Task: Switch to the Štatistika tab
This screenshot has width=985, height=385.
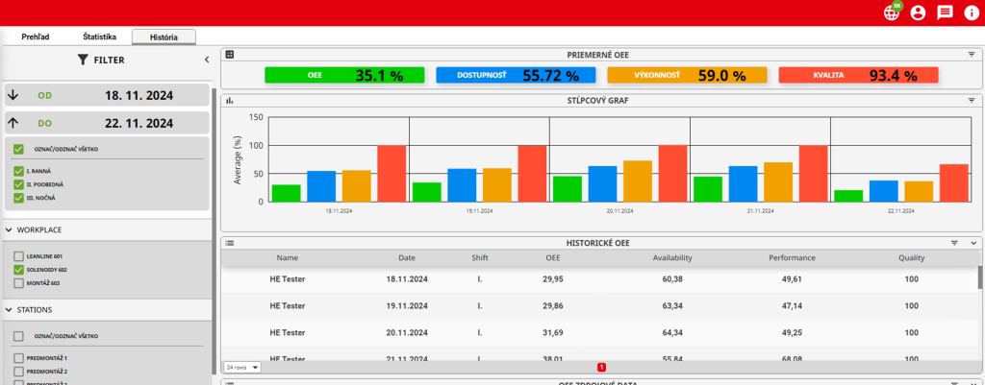Action: click(x=99, y=36)
